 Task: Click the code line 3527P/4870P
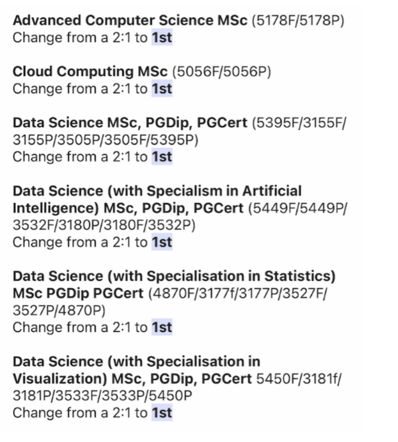click(59, 311)
